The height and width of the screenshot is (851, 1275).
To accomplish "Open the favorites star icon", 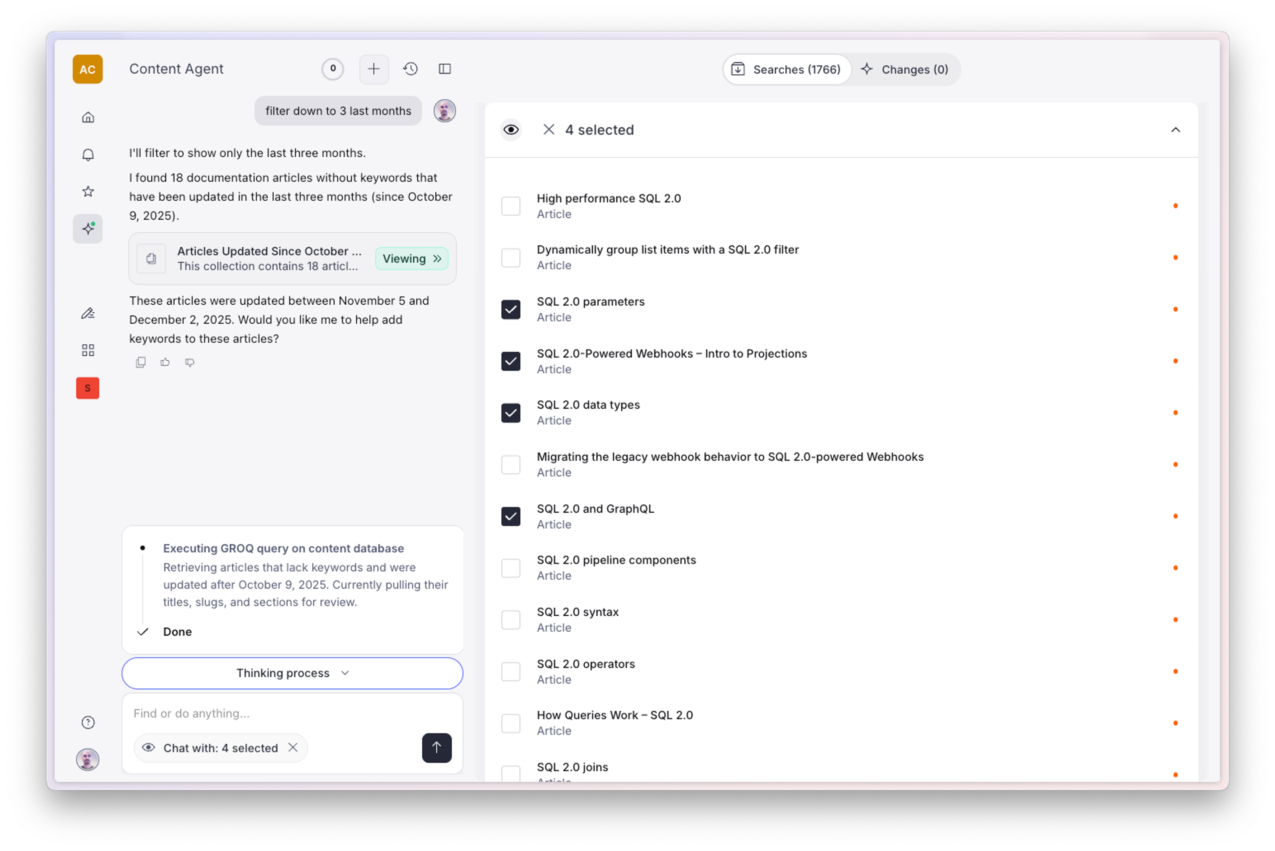I will [88, 191].
